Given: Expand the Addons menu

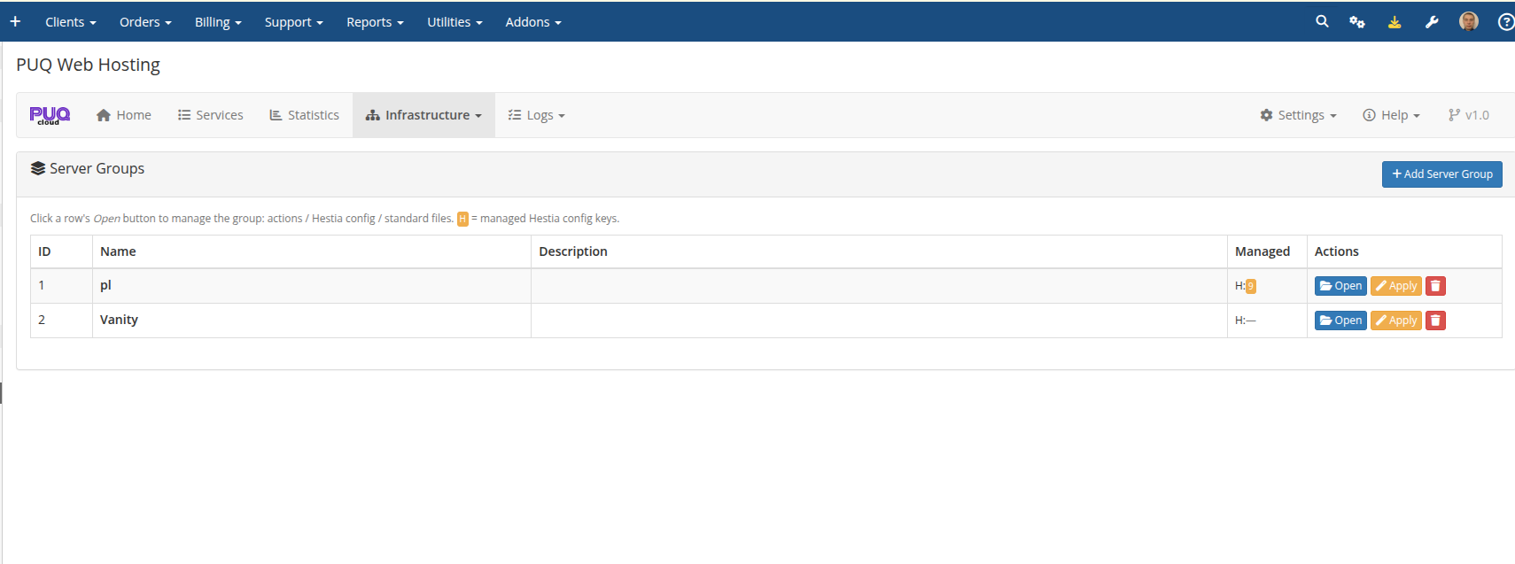Looking at the screenshot, I should tap(533, 22).
